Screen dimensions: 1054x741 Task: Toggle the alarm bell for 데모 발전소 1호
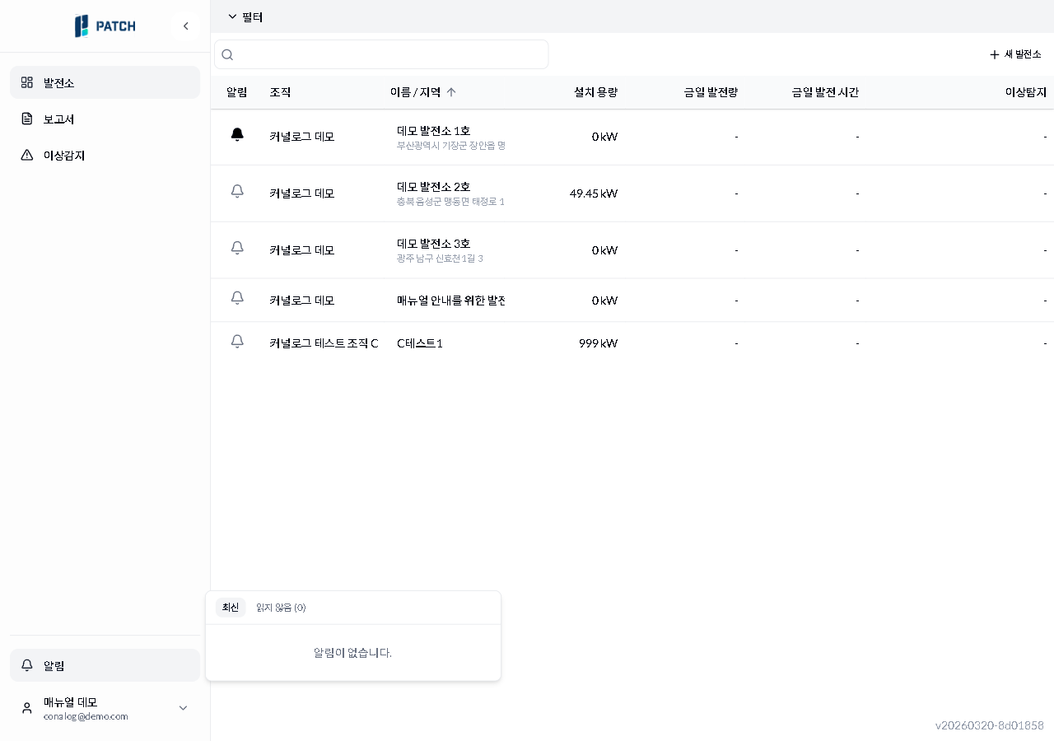tap(237, 134)
